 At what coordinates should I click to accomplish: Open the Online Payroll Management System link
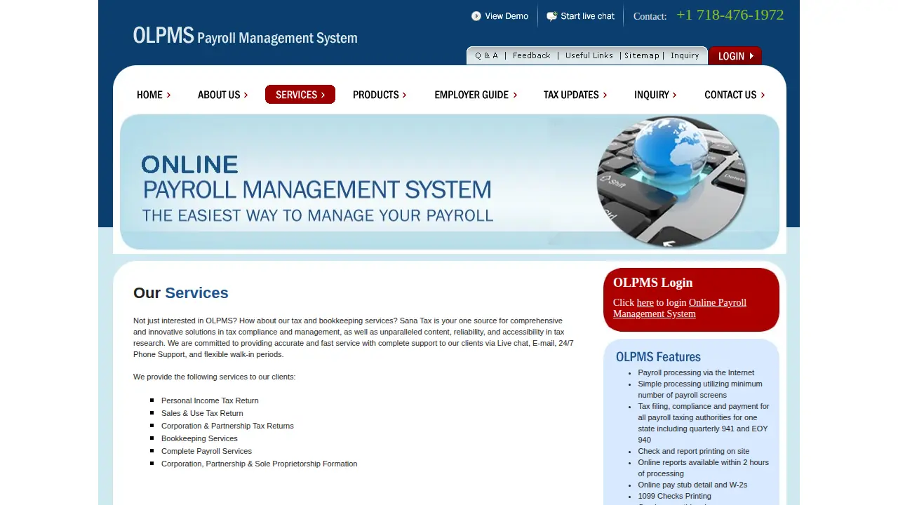click(680, 309)
